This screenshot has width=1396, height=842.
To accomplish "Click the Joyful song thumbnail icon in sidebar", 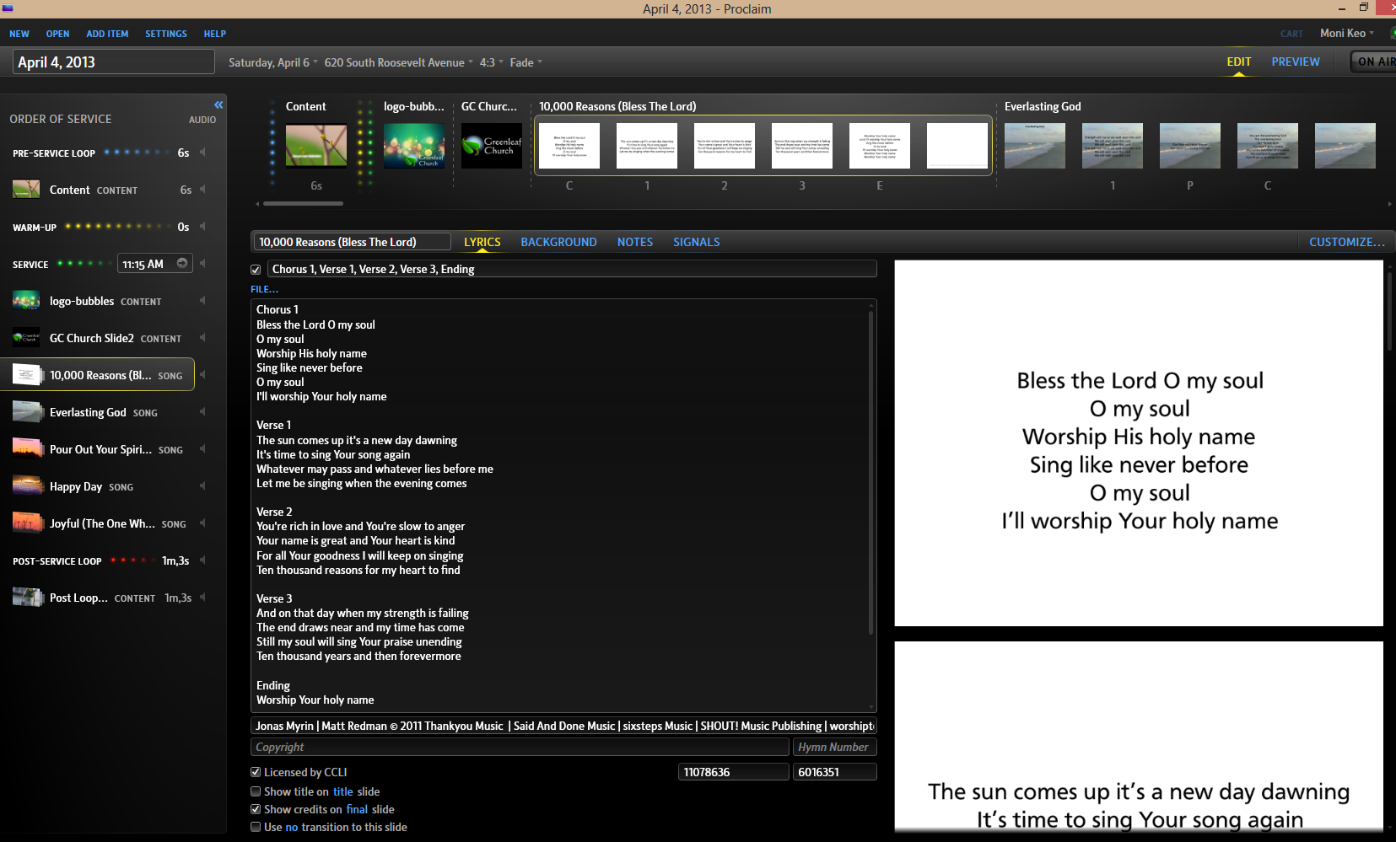I will tap(26, 523).
